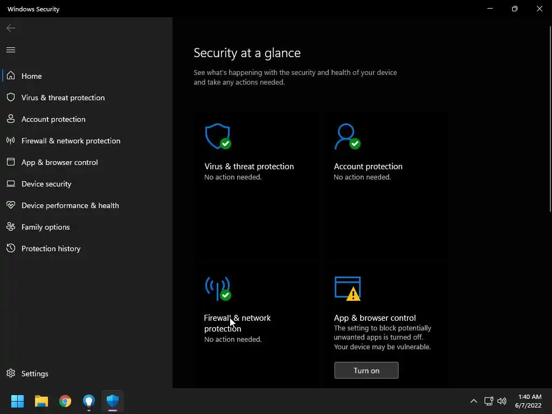Open the volume speaker tray icon
This screenshot has height=414, width=552.
pyautogui.click(x=502, y=401)
